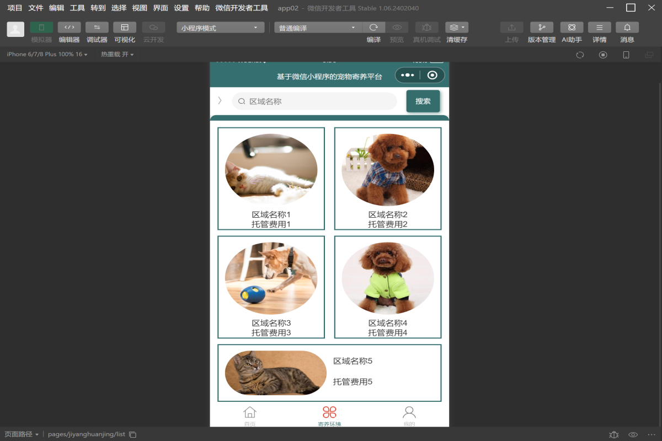Click the Compile refresh icon
Viewport: 662px width, 441px height.
[373, 28]
